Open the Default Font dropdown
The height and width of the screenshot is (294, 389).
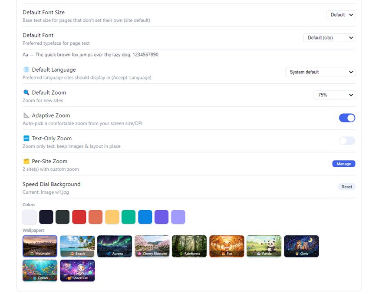[x=329, y=38]
